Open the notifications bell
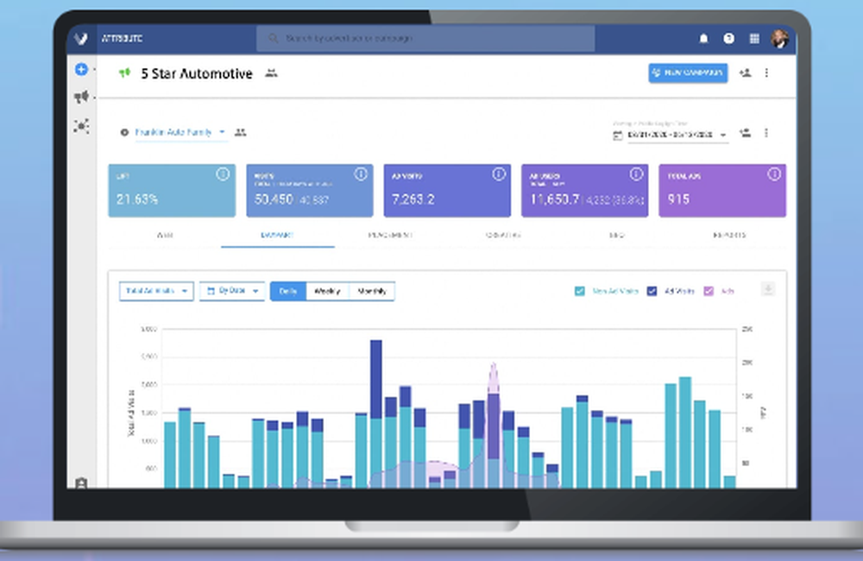Screen dimensions: 863x561 click(x=703, y=39)
